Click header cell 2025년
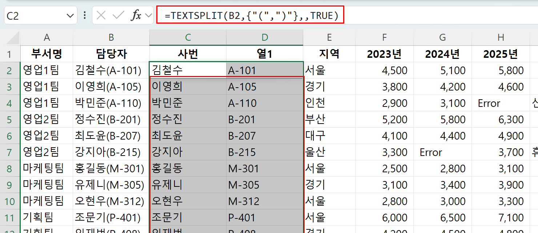Viewport: 538px width, 233px height. point(501,54)
